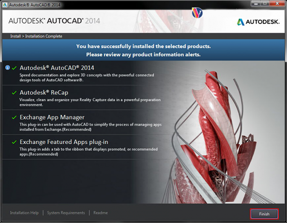The image size is (287, 223).
Task: Open the Installation Help link
Action: (24, 213)
